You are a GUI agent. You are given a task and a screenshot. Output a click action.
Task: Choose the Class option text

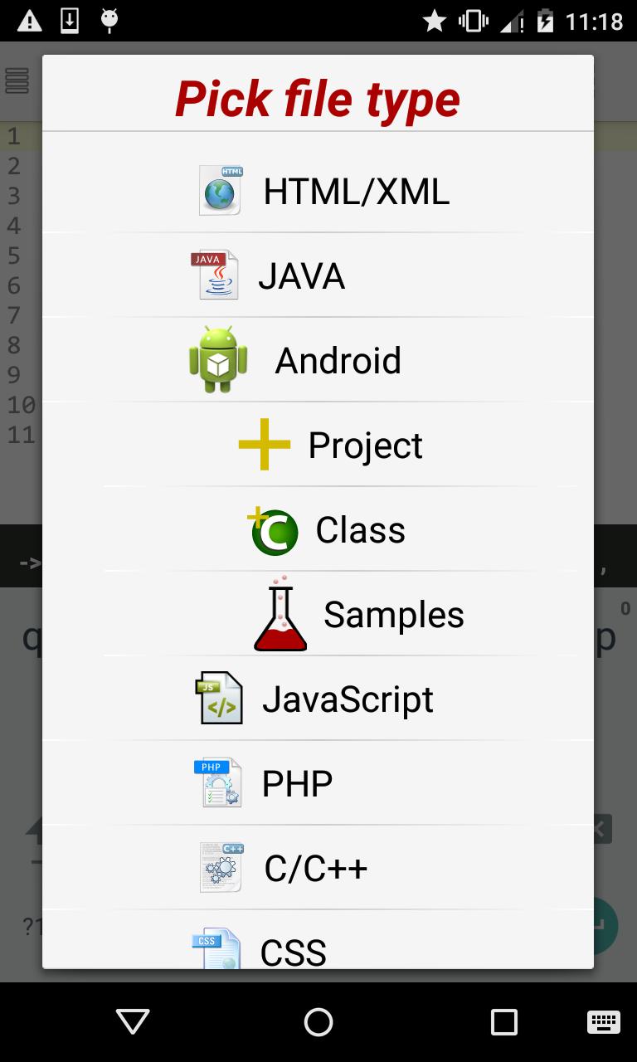360,530
